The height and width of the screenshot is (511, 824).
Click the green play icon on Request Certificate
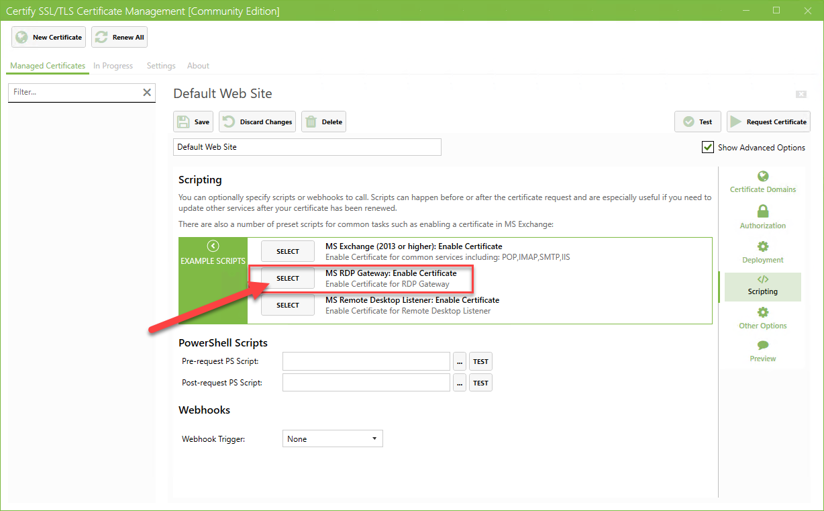737,122
